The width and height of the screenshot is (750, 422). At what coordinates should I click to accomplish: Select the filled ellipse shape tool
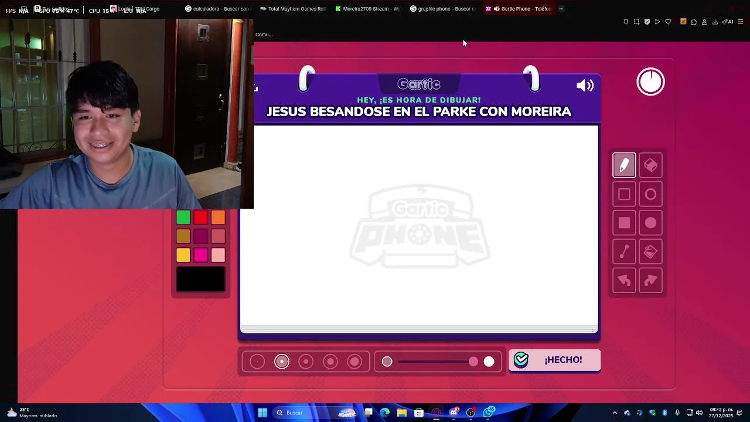650,223
